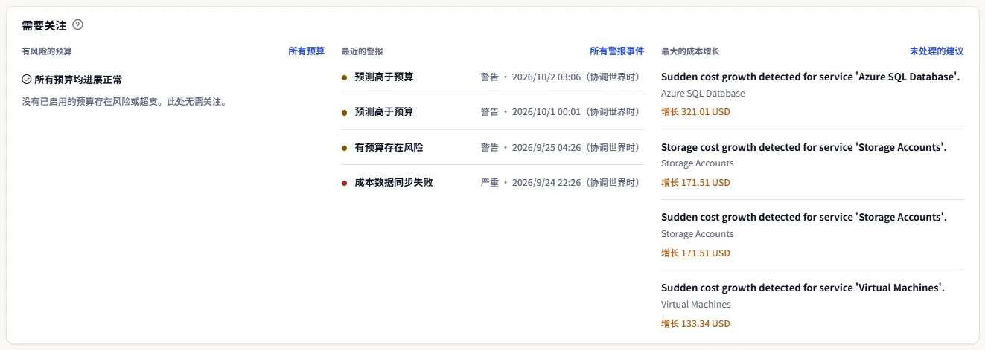Click the Virtual Machines service subtitle
The height and width of the screenshot is (350, 985).
[x=696, y=305]
